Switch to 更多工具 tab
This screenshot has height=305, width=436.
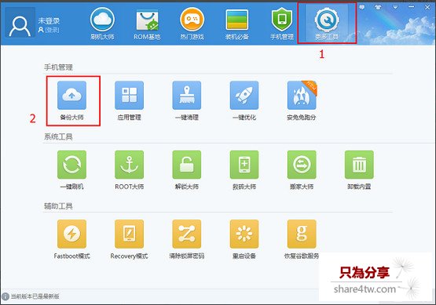327,24
